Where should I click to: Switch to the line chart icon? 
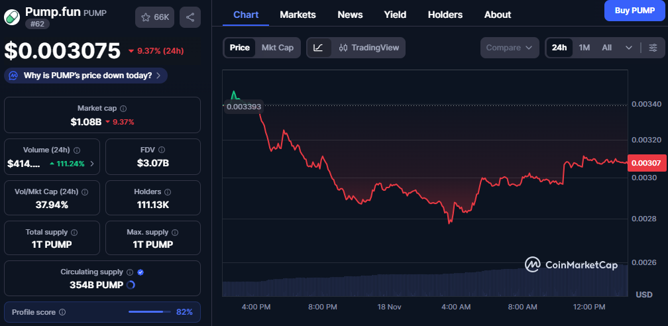(x=319, y=48)
